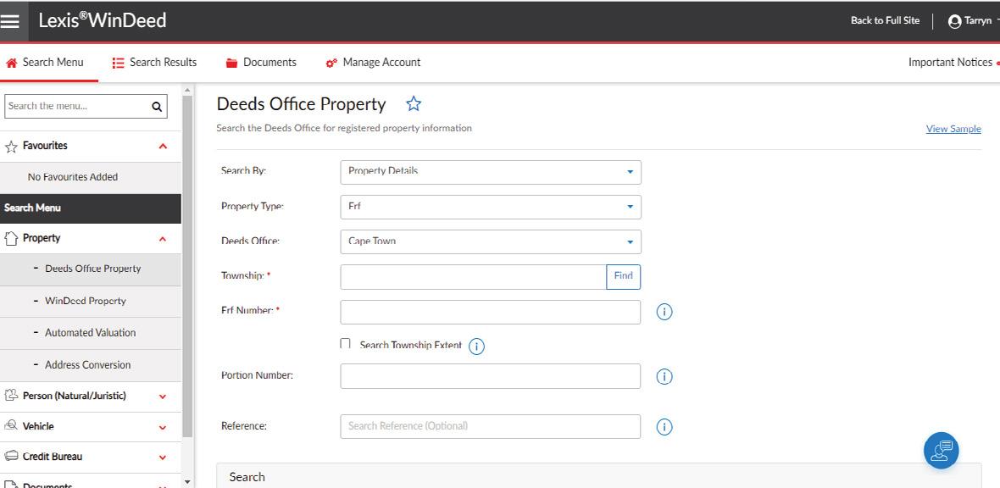Click the Find button for Township
The width and height of the screenshot is (1000, 488).
[623, 277]
